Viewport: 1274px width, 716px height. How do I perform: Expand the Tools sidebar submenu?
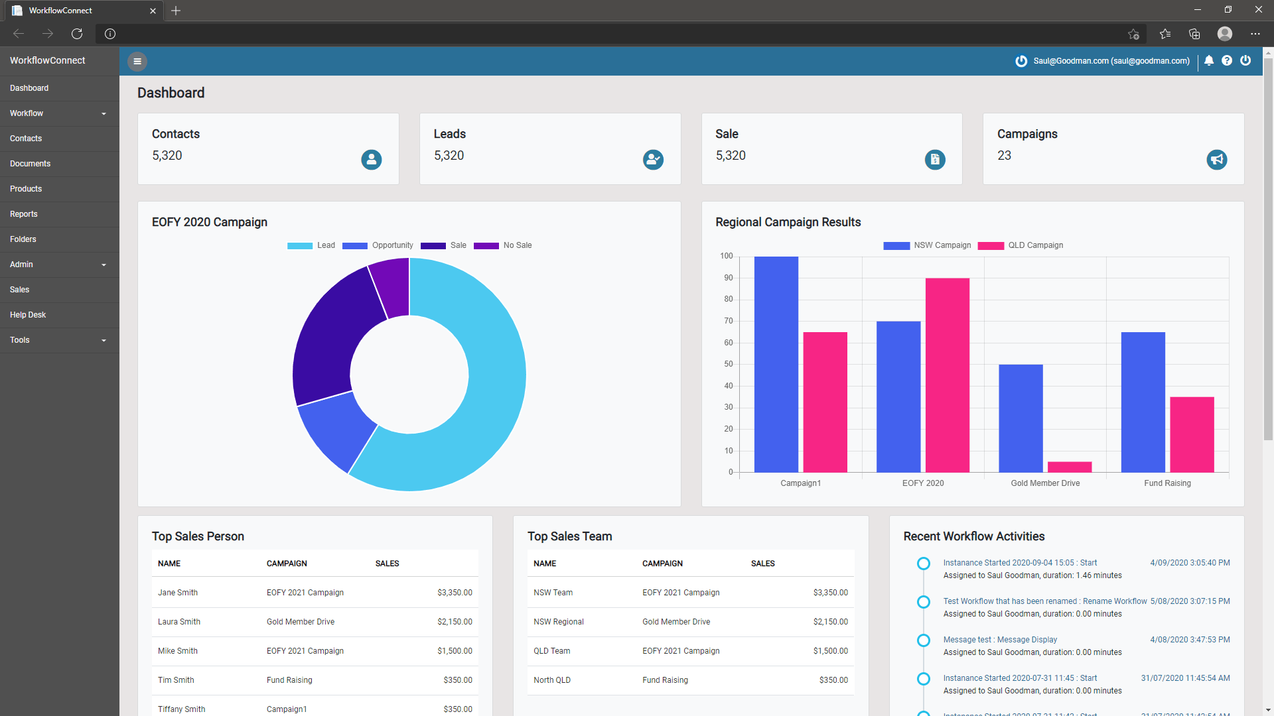(x=59, y=340)
